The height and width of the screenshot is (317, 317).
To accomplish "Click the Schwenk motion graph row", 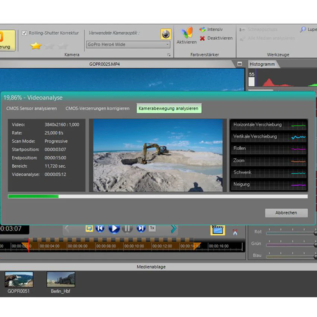I will point(269,172).
